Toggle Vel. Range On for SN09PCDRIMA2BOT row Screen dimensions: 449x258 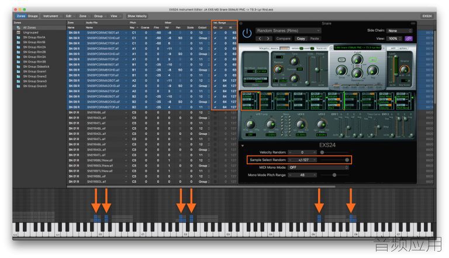tap(215, 81)
